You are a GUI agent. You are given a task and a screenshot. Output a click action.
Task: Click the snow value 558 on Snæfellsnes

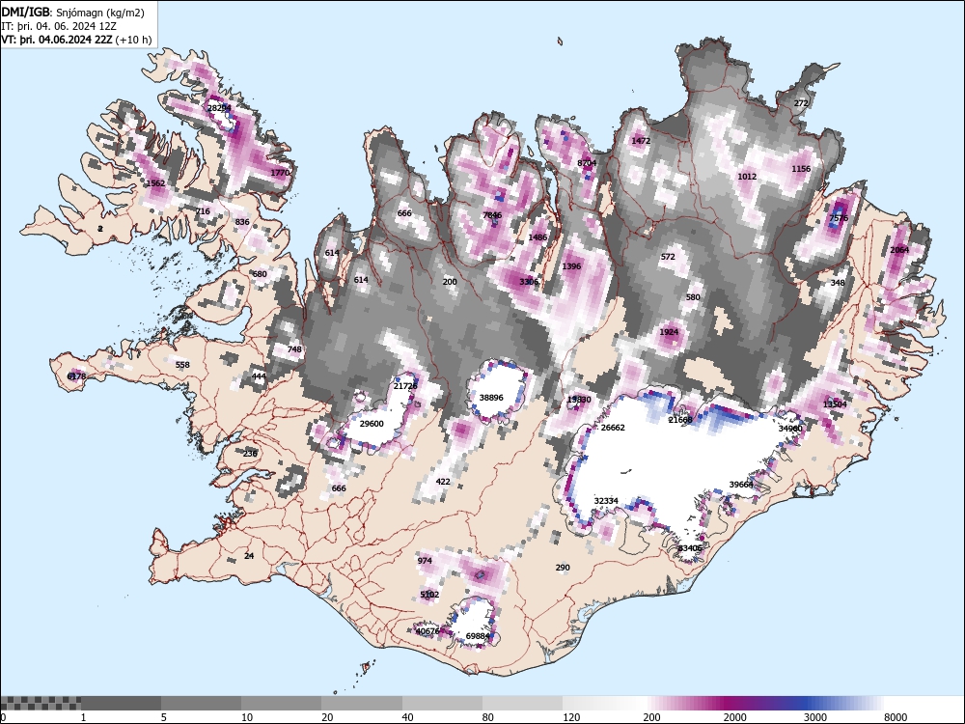coord(182,365)
